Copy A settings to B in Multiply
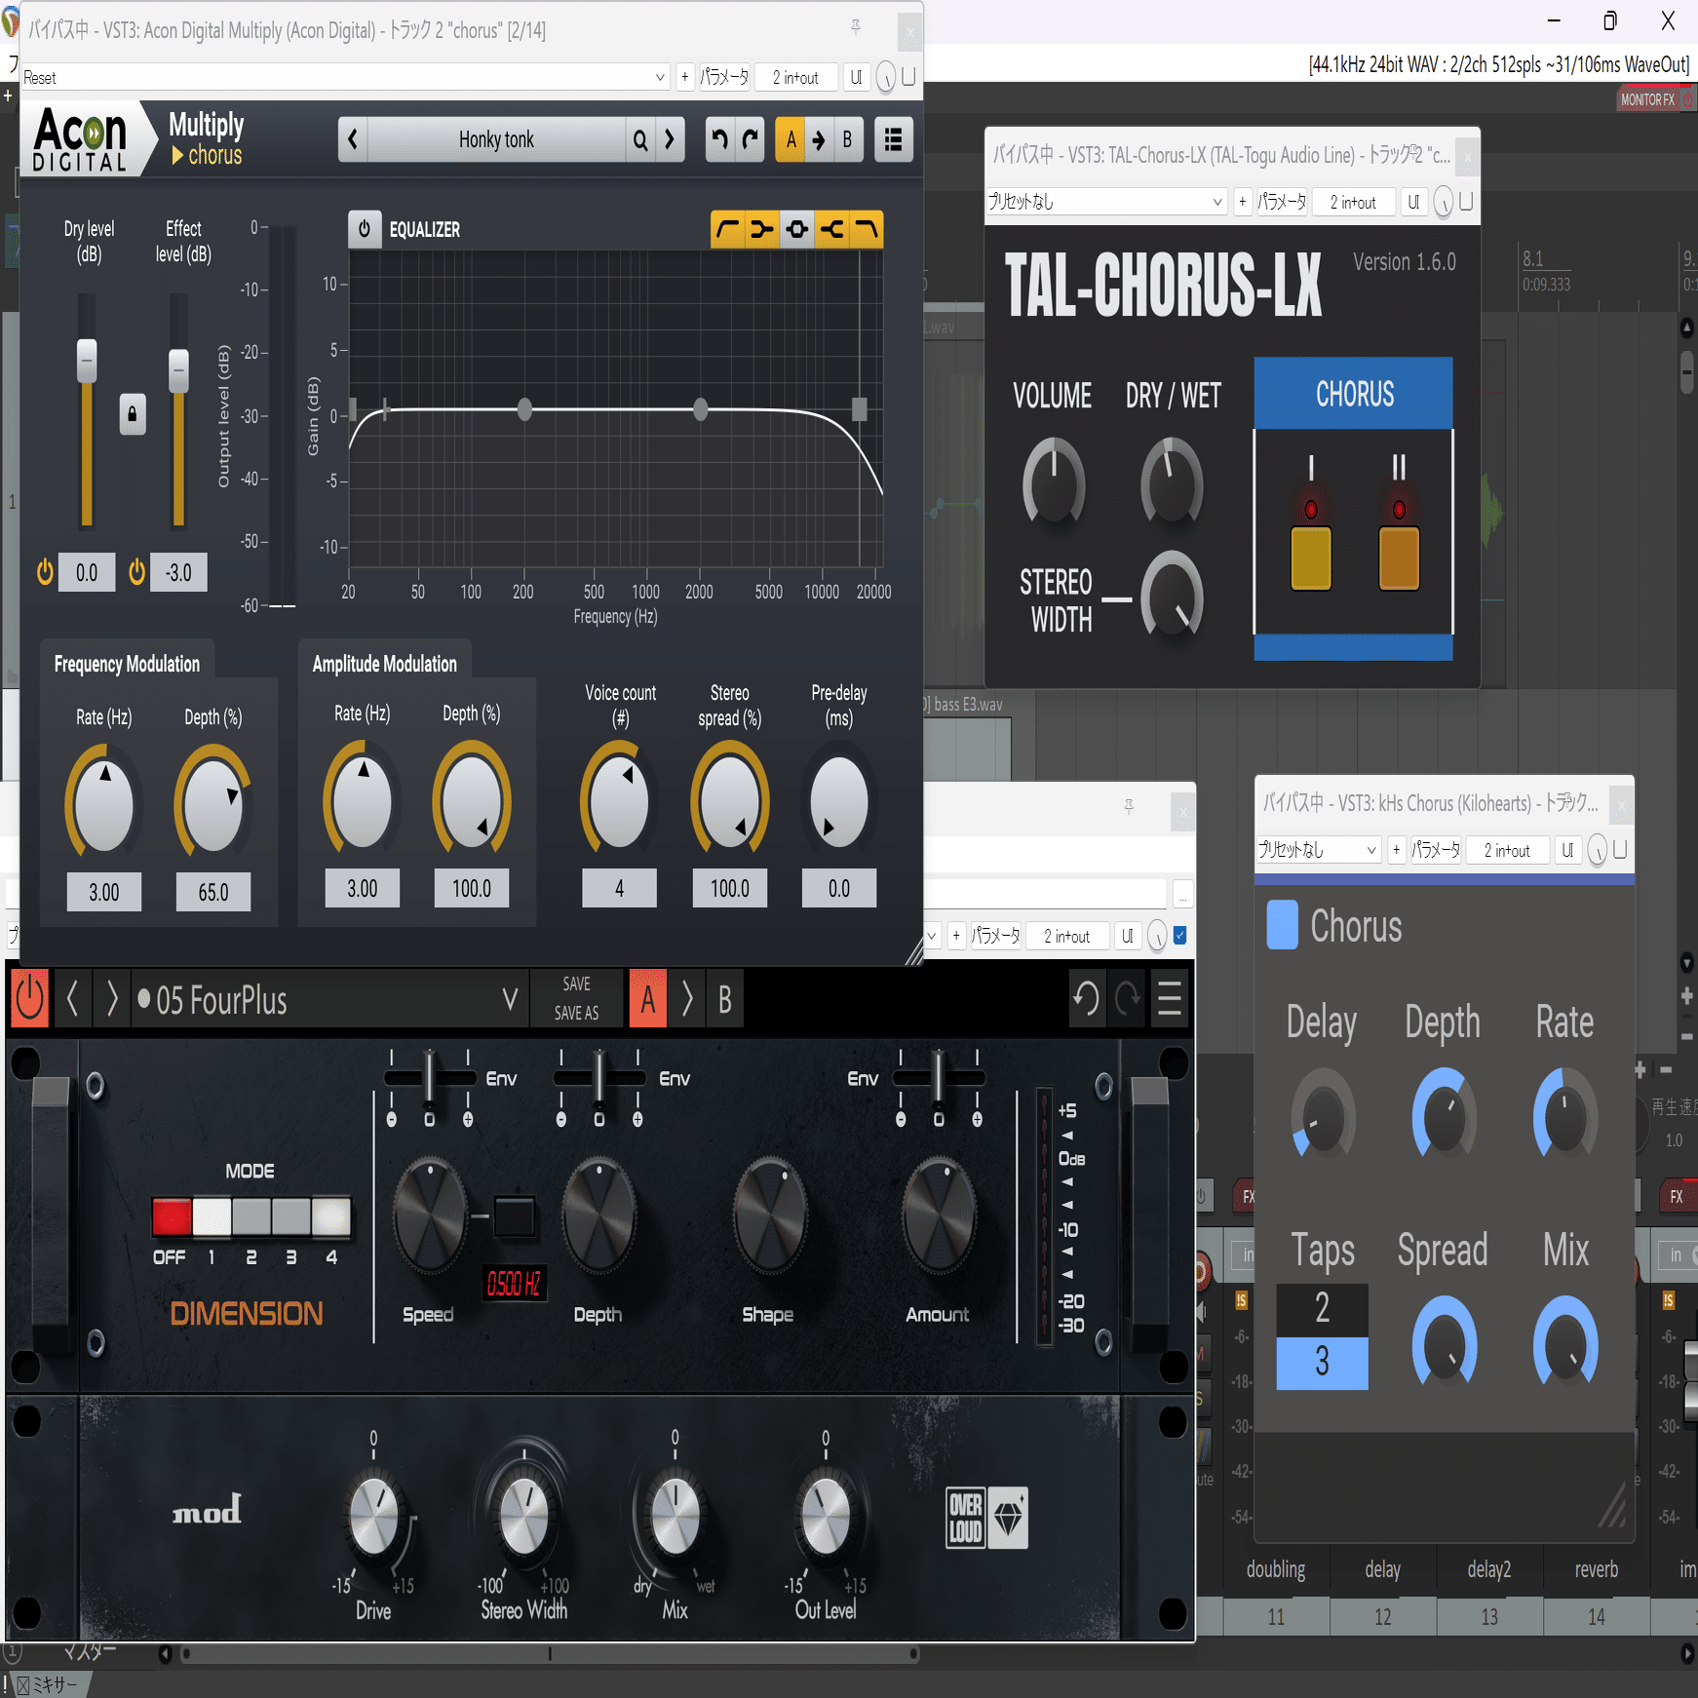Screen dimensions: 1698x1698 pos(819,139)
